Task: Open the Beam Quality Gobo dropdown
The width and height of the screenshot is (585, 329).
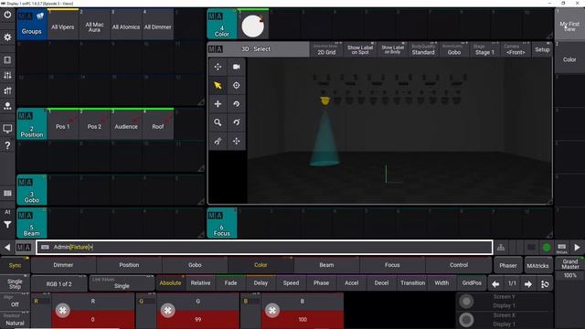Action: [x=454, y=49]
